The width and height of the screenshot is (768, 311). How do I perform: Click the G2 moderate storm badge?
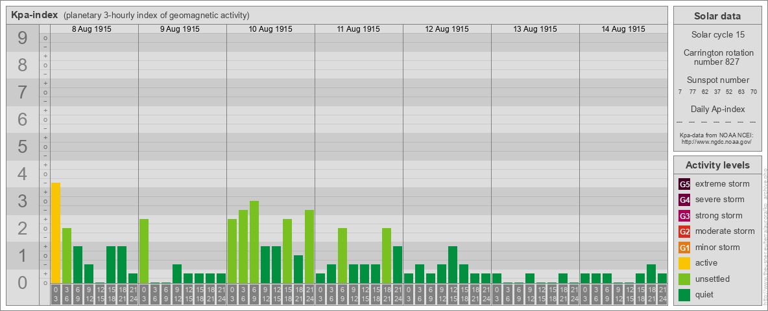[x=684, y=231]
